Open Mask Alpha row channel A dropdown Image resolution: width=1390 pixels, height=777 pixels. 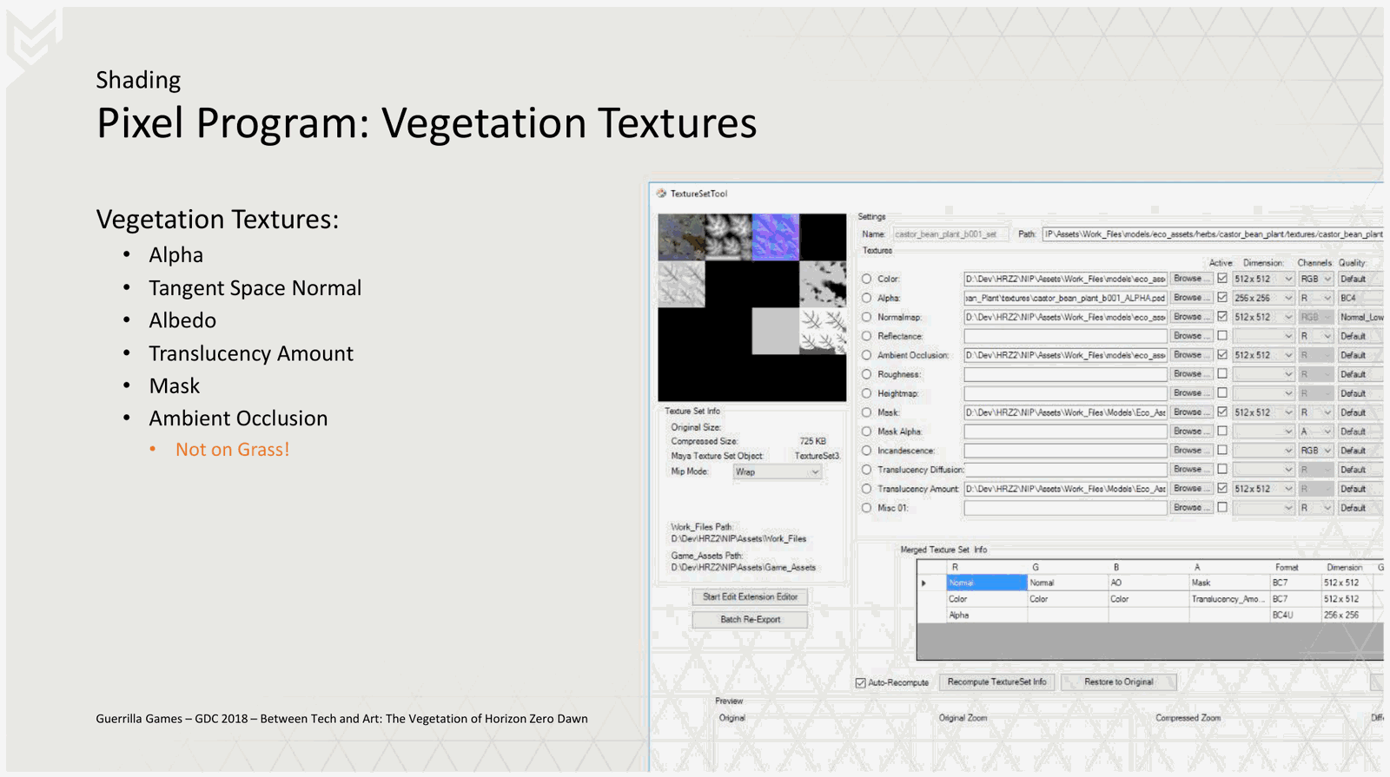[x=1315, y=431]
